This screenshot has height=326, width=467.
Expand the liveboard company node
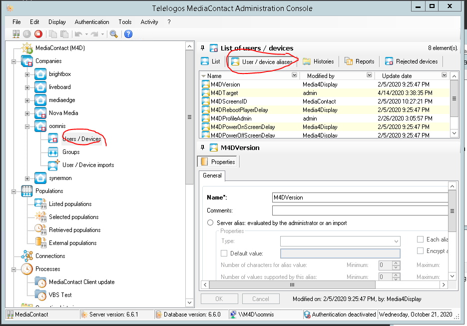(27, 87)
